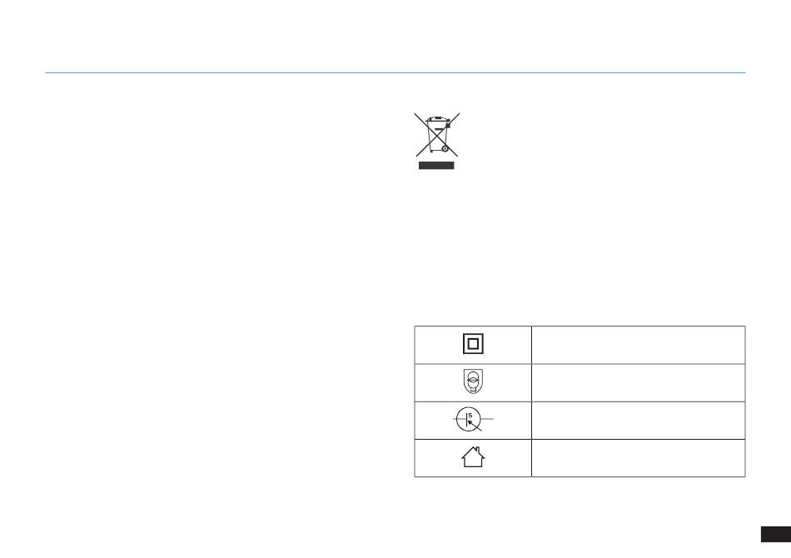The image size is (791, 558).
Task: Click the horizontal rule across the page top
Action: [395, 72]
